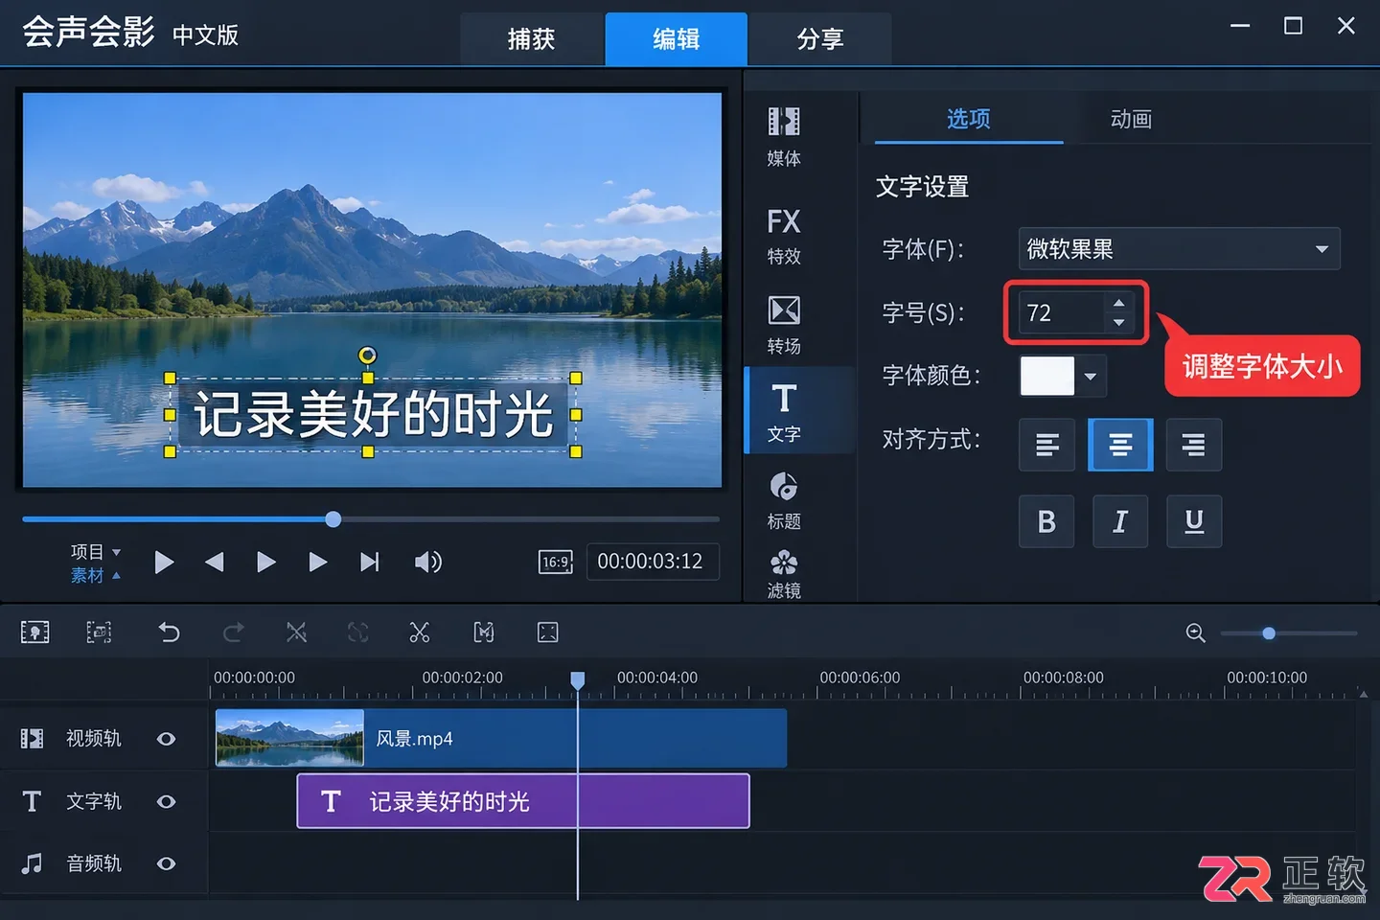Click the timecode field 00:00:03:12
Image resolution: width=1380 pixels, height=920 pixels.
(x=651, y=562)
